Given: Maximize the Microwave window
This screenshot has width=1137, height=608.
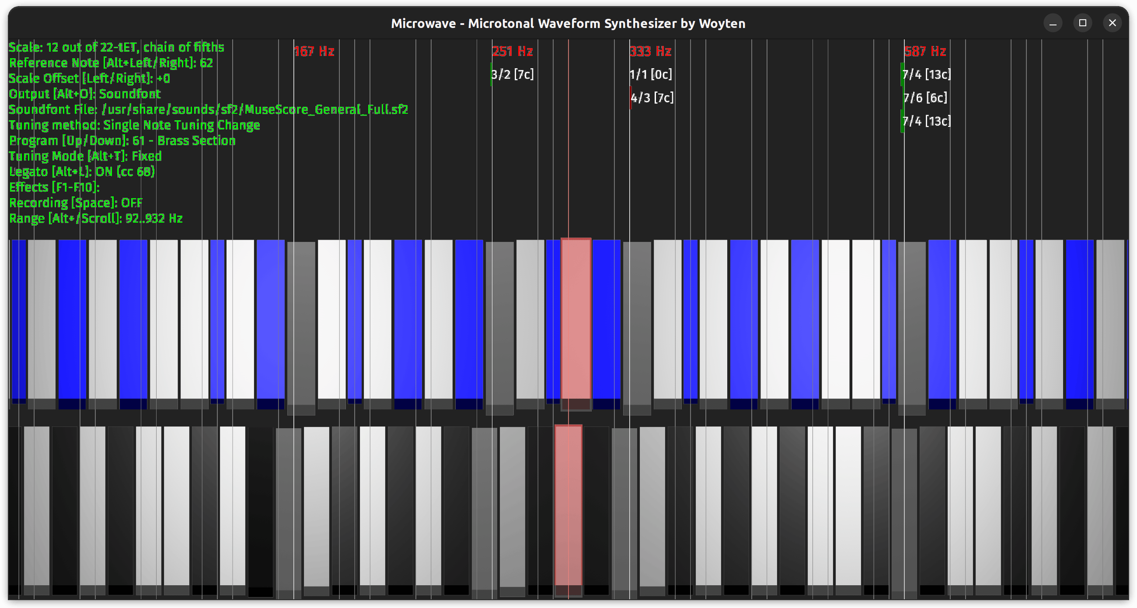Looking at the screenshot, I should coord(1083,23).
